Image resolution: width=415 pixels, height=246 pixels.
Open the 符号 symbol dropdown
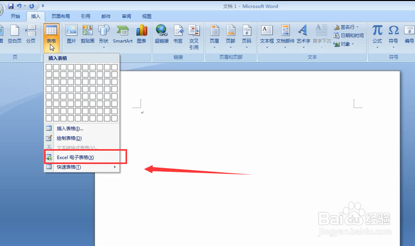(x=393, y=36)
